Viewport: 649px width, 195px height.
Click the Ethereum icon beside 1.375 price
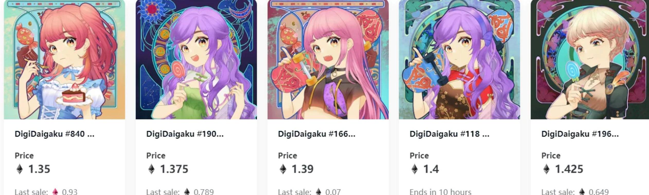pos(152,169)
